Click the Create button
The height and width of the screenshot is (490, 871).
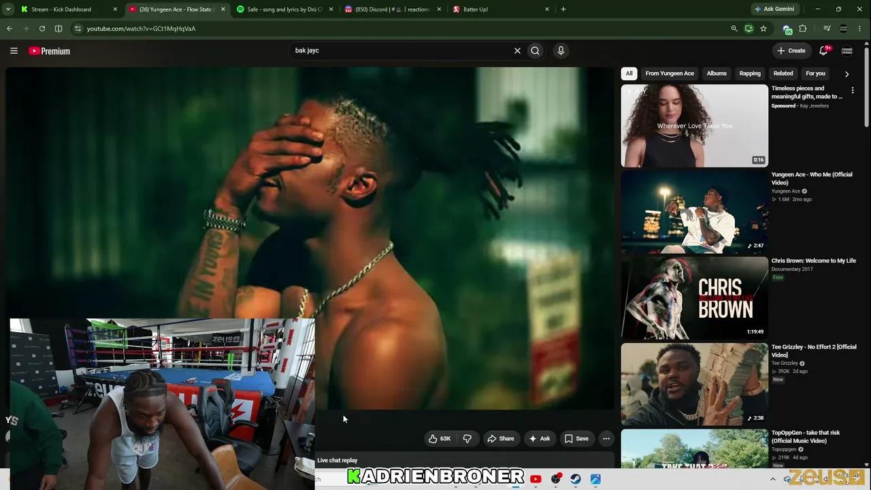pos(791,50)
